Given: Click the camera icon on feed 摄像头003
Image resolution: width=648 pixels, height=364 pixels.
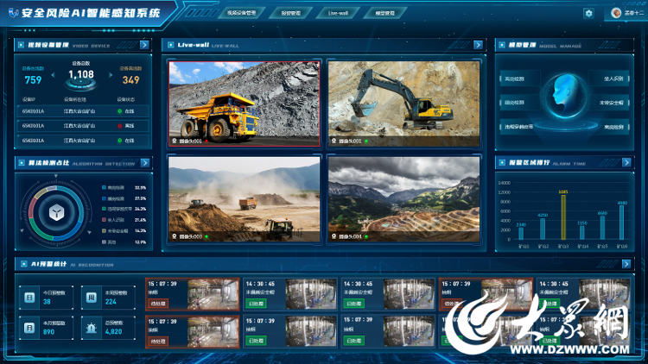Looking at the screenshot, I should click(x=175, y=236).
